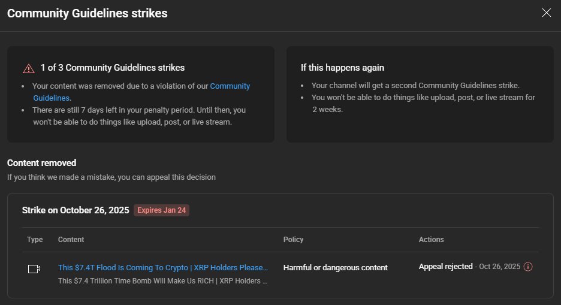561x305 pixels.
Task: Click the 7 days left penalty period text
Action: (139, 116)
